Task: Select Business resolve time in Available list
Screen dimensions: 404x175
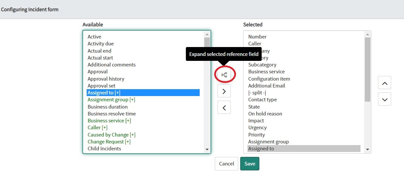Action: tap(143, 114)
